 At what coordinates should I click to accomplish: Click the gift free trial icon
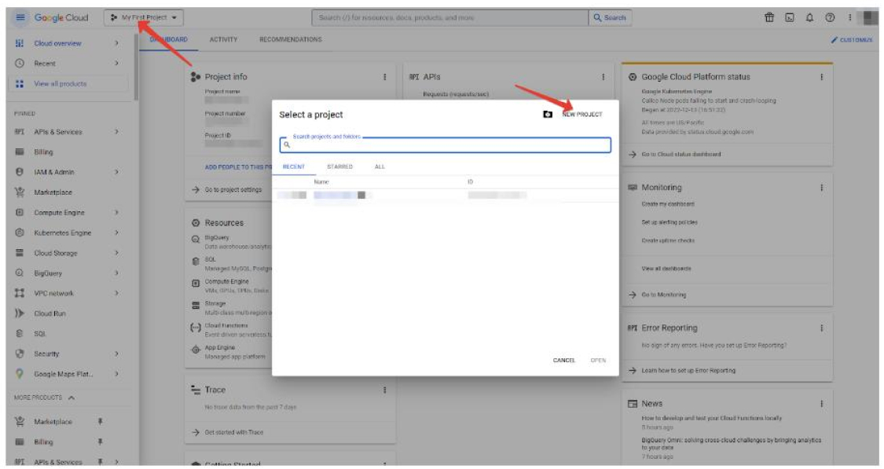769,17
